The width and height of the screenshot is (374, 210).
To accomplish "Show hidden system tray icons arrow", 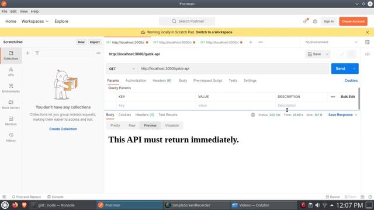I will [x=332, y=205].
